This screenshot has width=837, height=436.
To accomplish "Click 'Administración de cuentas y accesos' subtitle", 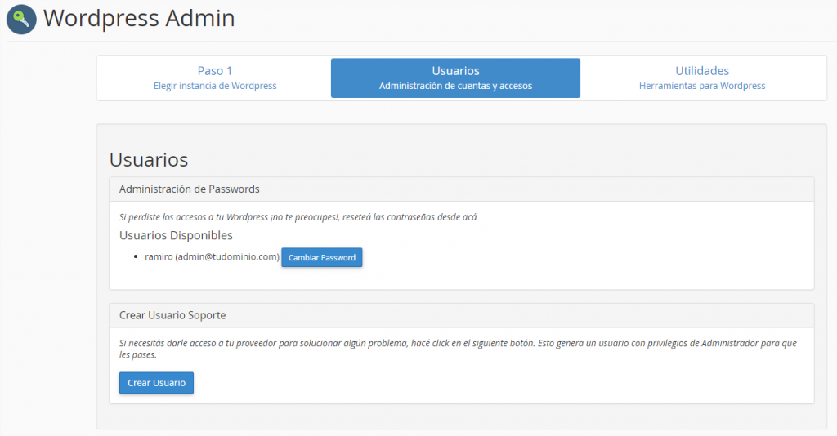I will tap(455, 86).
